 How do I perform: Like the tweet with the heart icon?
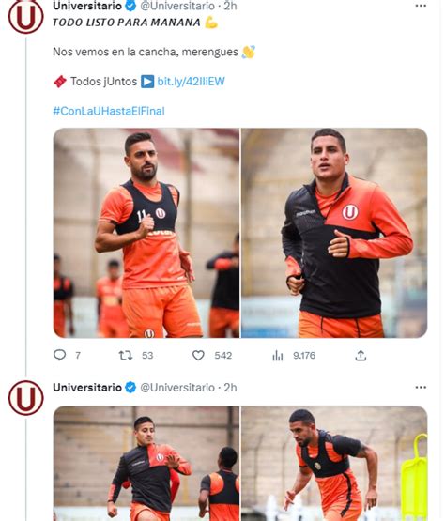(198, 356)
